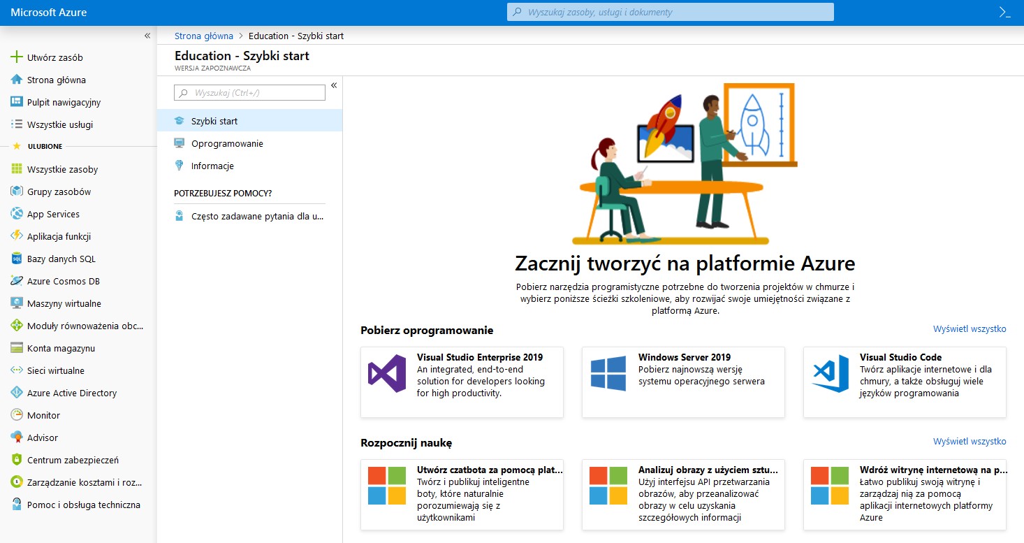Open Często zadawane pytania dla u... menu item
The height and width of the screenshot is (543, 1024).
pyautogui.click(x=250, y=216)
